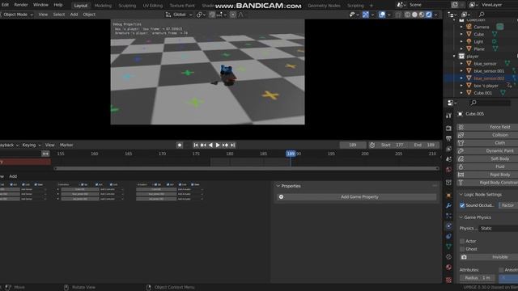Enable the Ghost checkbox
Image resolution: width=518 pixels, height=291 pixels.
click(462, 249)
